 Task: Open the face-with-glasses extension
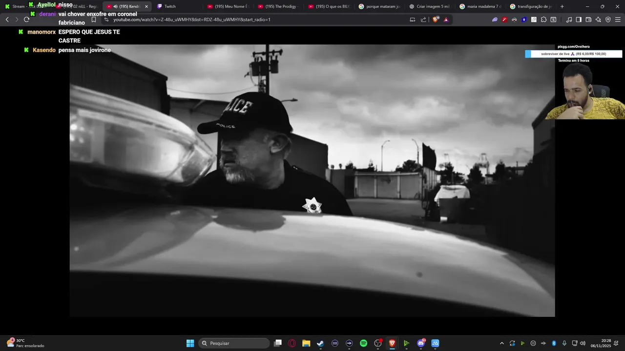(514, 19)
